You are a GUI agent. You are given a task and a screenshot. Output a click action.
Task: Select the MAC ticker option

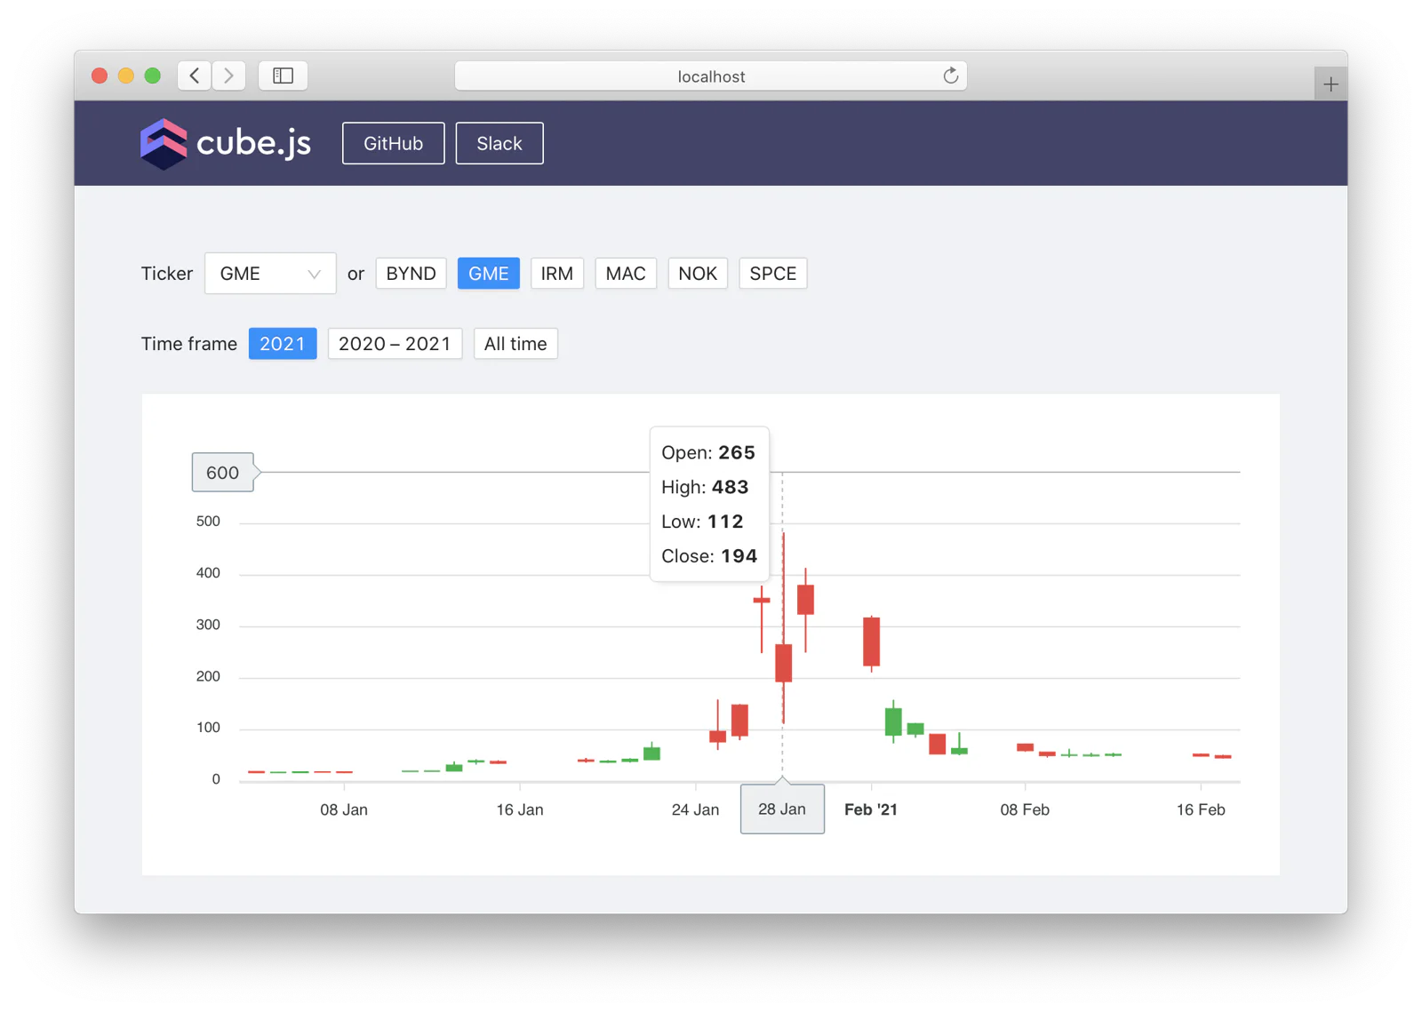click(x=626, y=274)
